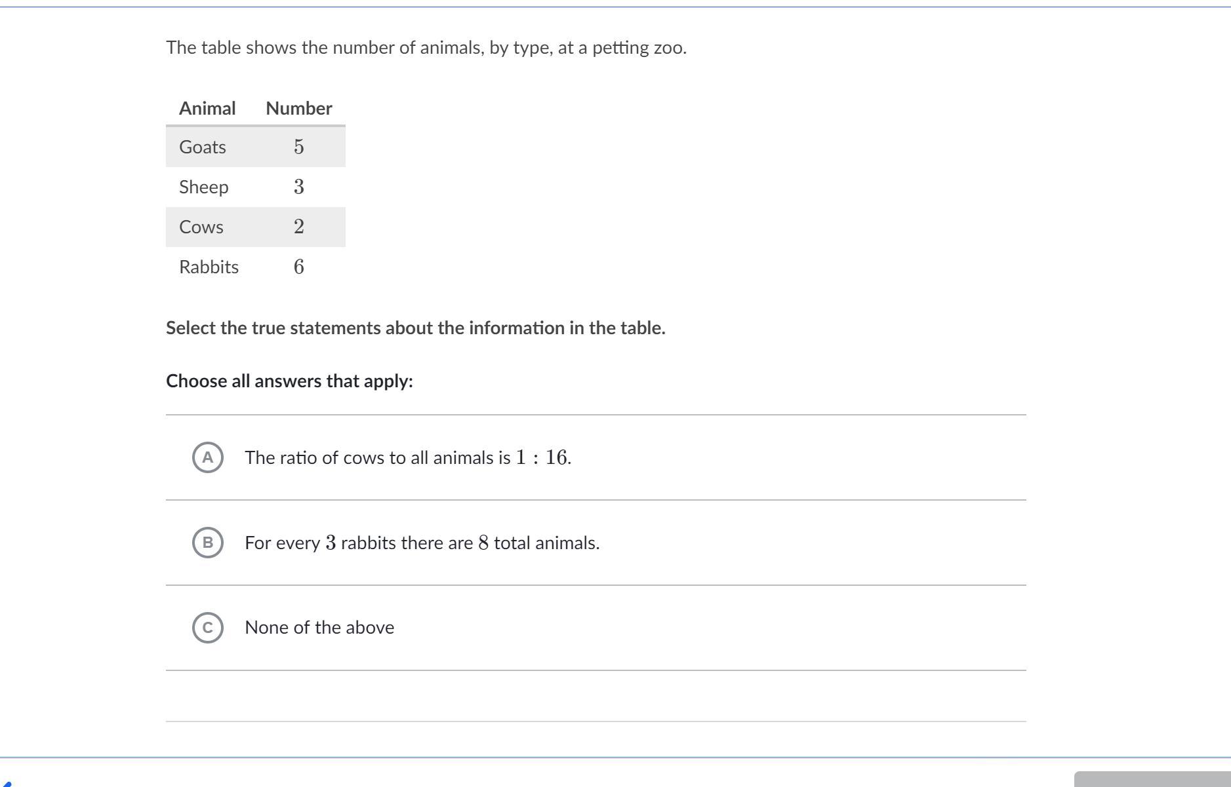Click the 'Choose all answers that apply' prompt

coord(289,381)
